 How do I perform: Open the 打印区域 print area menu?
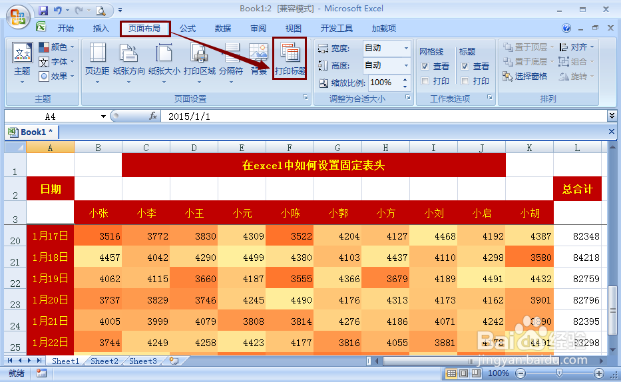(x=200, y=63)
